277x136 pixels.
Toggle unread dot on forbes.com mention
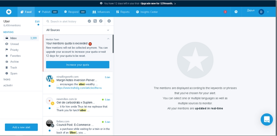(50, 130)
